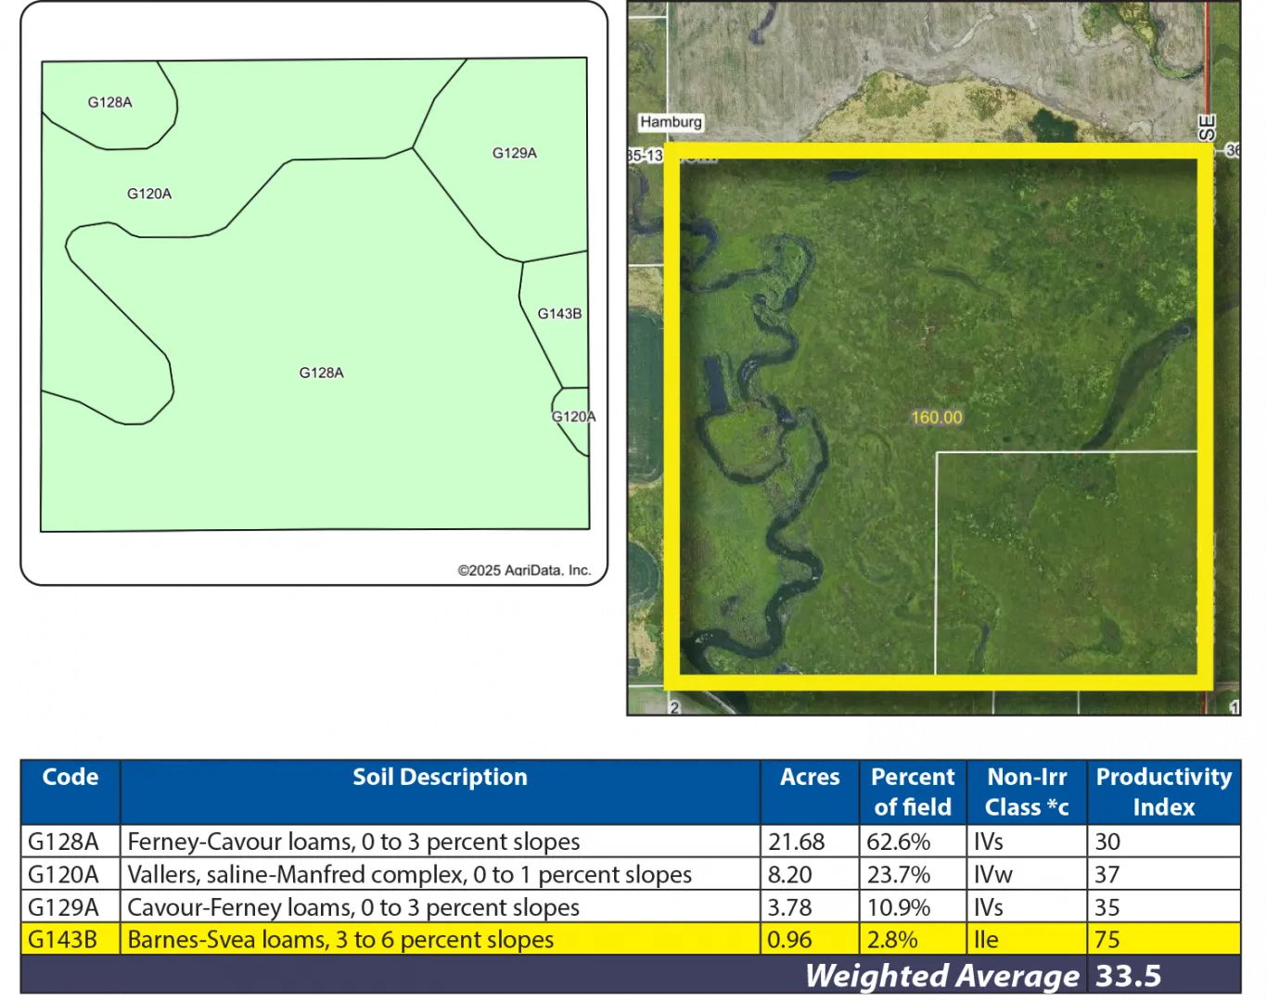Image resolution: width=1267 pixels, height=1001 pixels.
Task: Click the large central G128A soil zone label
Action: (x=321, y=373)
